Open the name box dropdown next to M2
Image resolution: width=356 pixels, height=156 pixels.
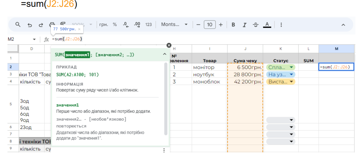(34, 39)
